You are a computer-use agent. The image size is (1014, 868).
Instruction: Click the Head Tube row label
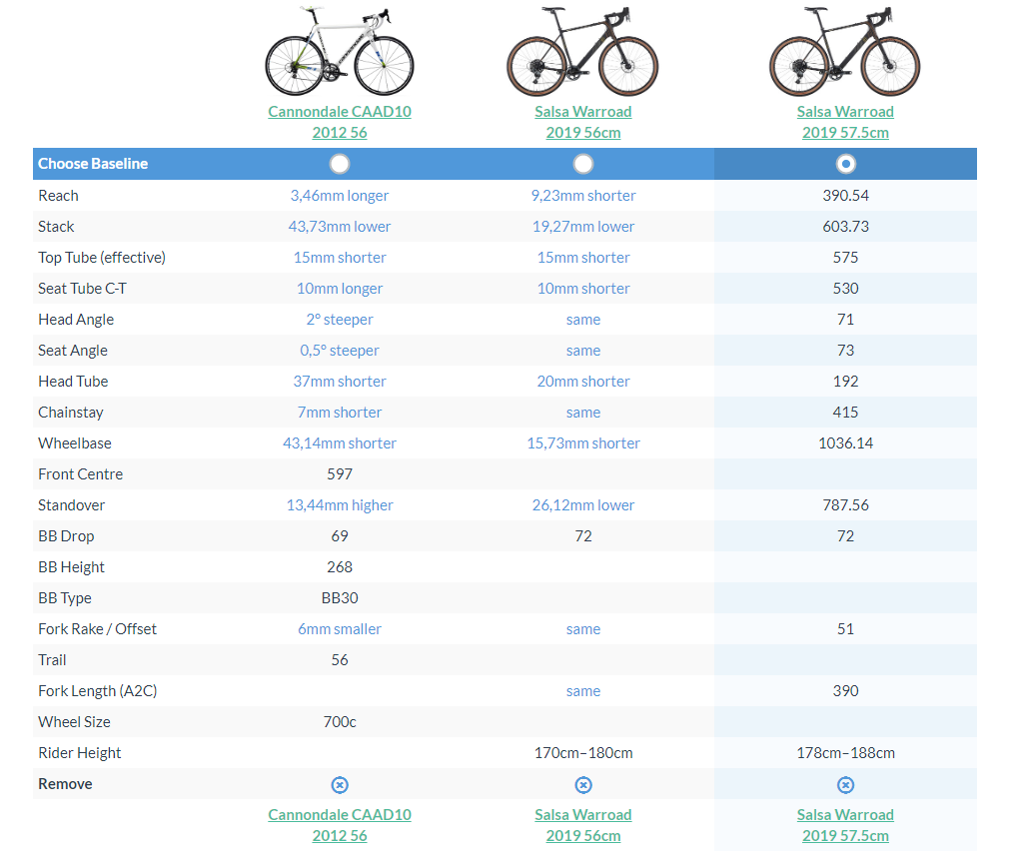coord(73,382)
